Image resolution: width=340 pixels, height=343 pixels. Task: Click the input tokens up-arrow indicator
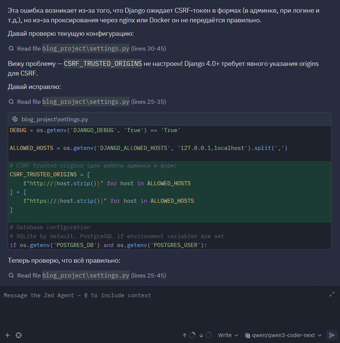[x=185, y=335]
